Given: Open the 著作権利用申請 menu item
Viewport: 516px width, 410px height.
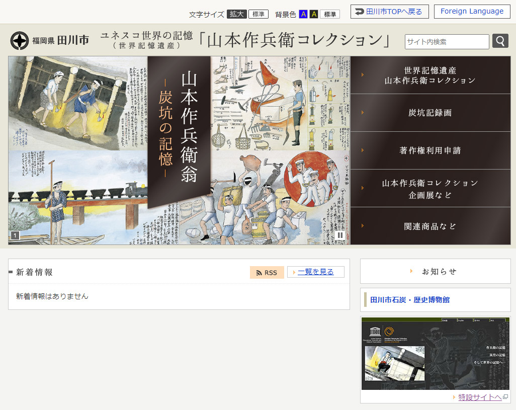Looking at the screenshot, I should [x=431, y=151].
